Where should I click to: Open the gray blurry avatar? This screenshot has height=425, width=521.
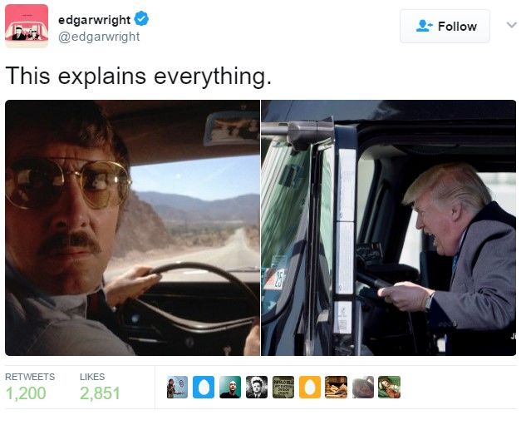tap(363, 387)
